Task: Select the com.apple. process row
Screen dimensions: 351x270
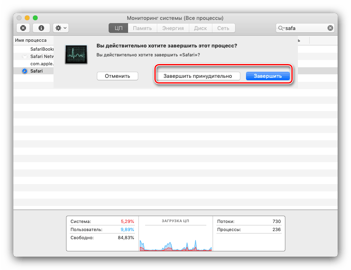Action: 34,64
